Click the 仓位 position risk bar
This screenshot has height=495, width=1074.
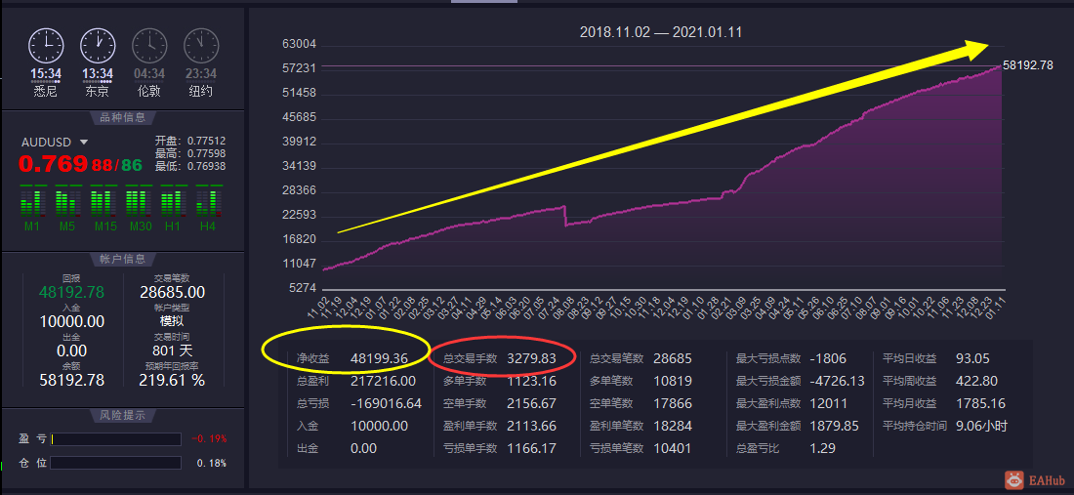[116, 463]
